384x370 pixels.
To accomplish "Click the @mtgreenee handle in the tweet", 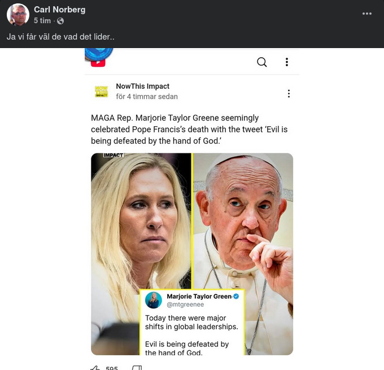I will pos(185,304).
